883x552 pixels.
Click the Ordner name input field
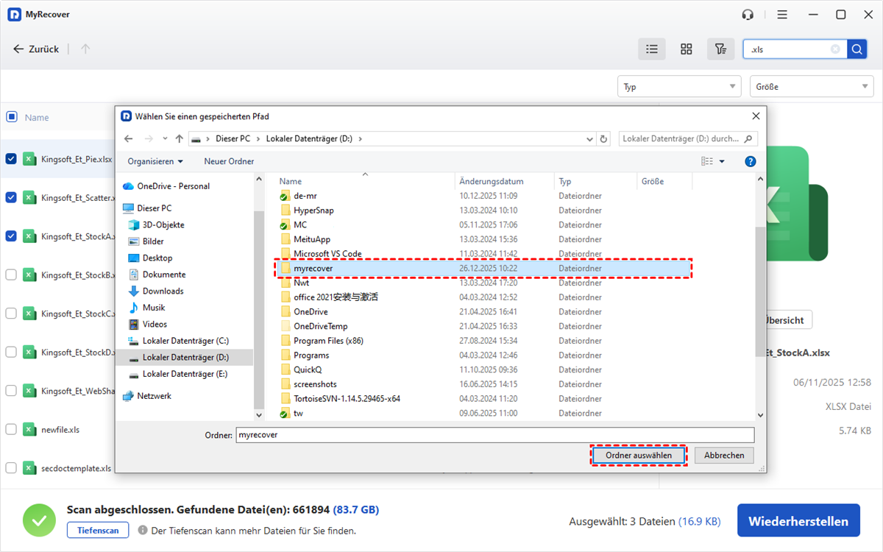pyautogui.click(x=494, y=435)
